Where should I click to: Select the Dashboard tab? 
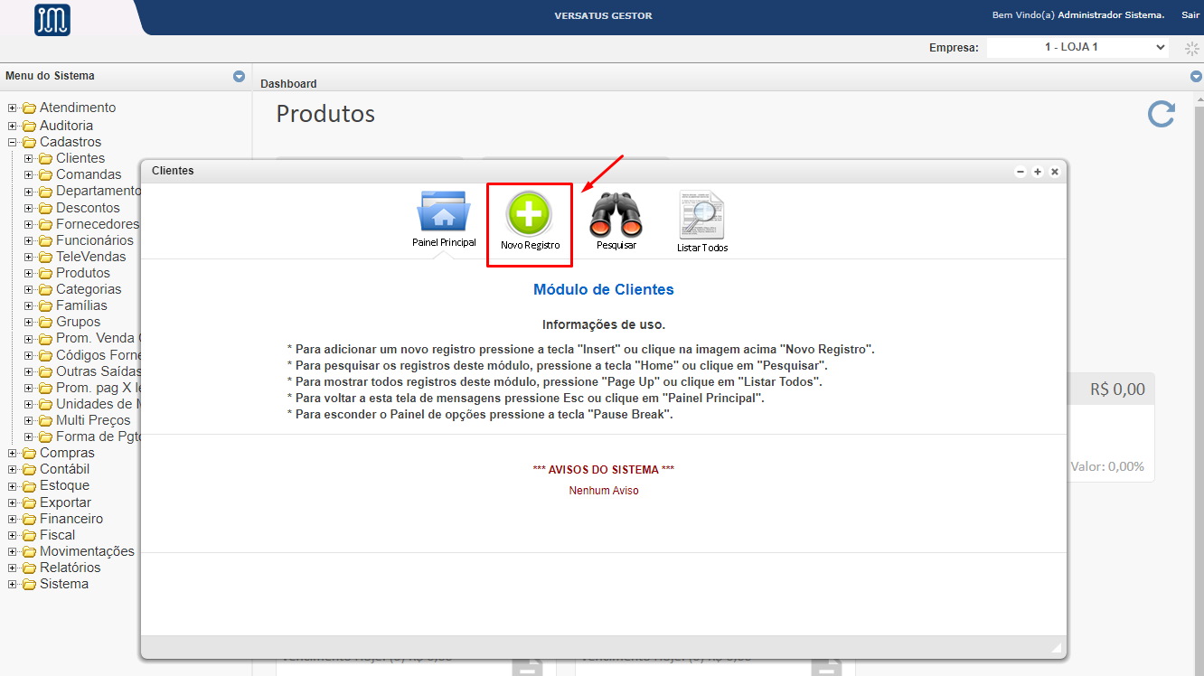288,83
